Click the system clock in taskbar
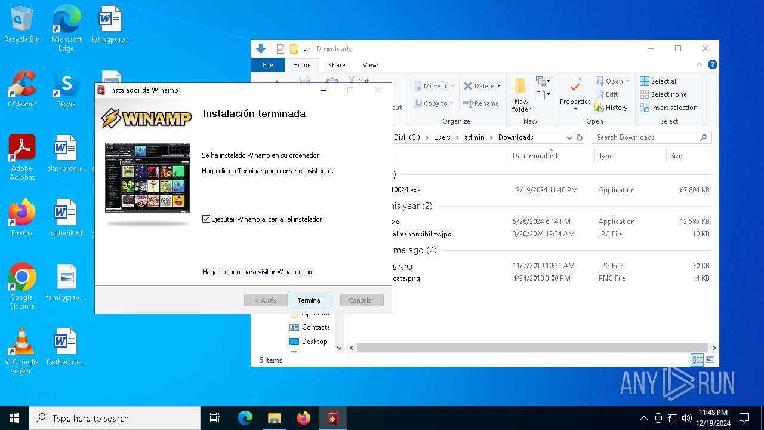The height and width of the screenshot is (430, 764). 713,418
